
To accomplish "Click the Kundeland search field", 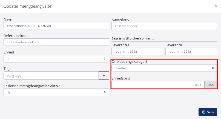I will click(x=164, y=26).
